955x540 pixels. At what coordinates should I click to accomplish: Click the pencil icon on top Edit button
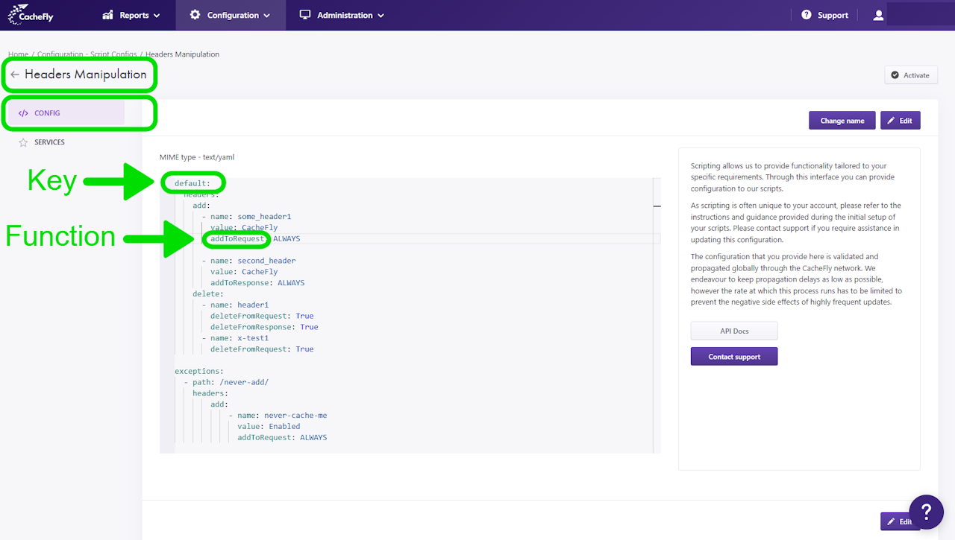coord(891,121)
